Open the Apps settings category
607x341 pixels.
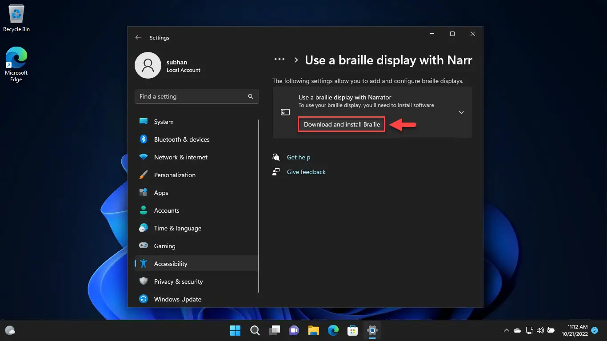[x=196, y=193]
